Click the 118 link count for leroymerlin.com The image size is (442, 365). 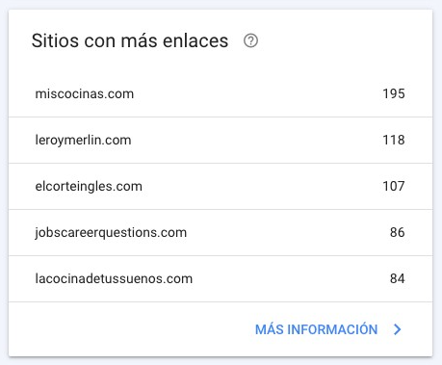coord(394,140)
